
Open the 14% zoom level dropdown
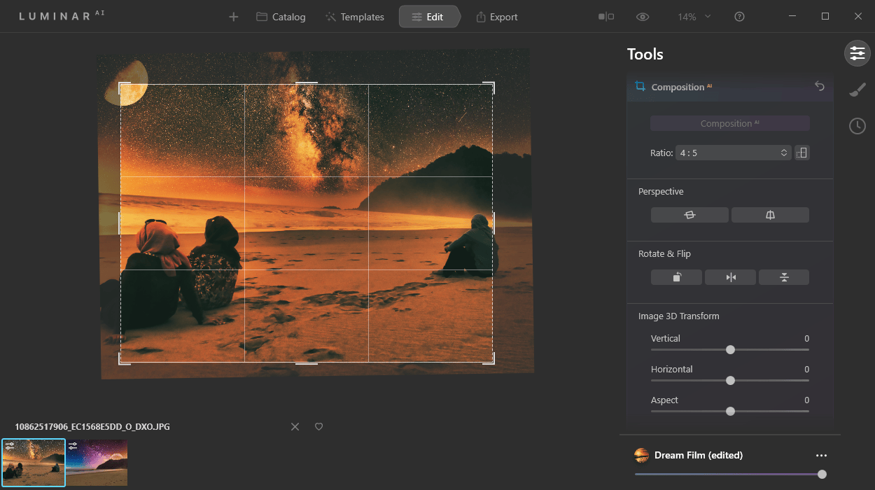[694, 17]
